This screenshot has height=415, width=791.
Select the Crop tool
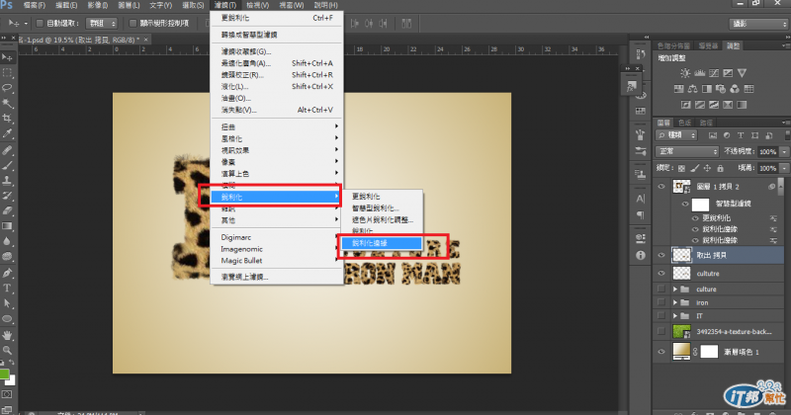7,118
